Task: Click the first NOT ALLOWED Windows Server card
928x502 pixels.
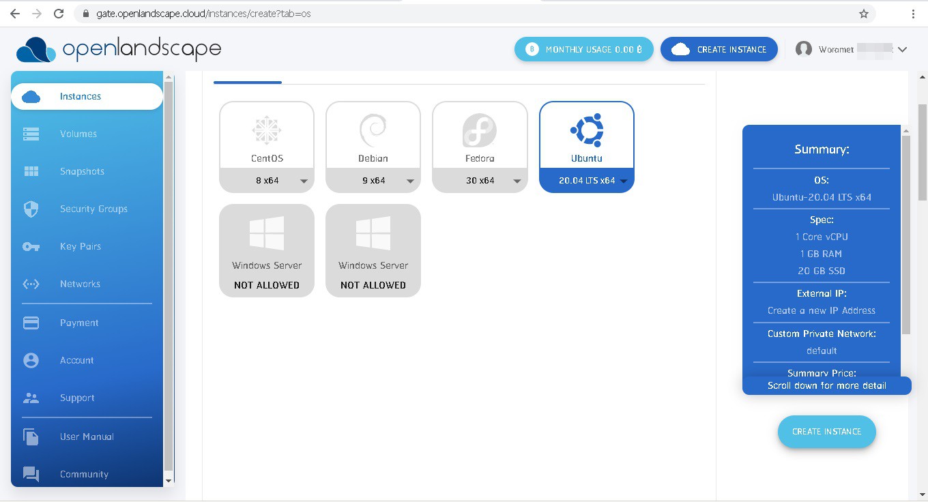Action: (x=267, y=250)
